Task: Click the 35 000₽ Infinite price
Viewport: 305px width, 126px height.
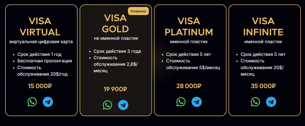Action: [x=263, y=86]
